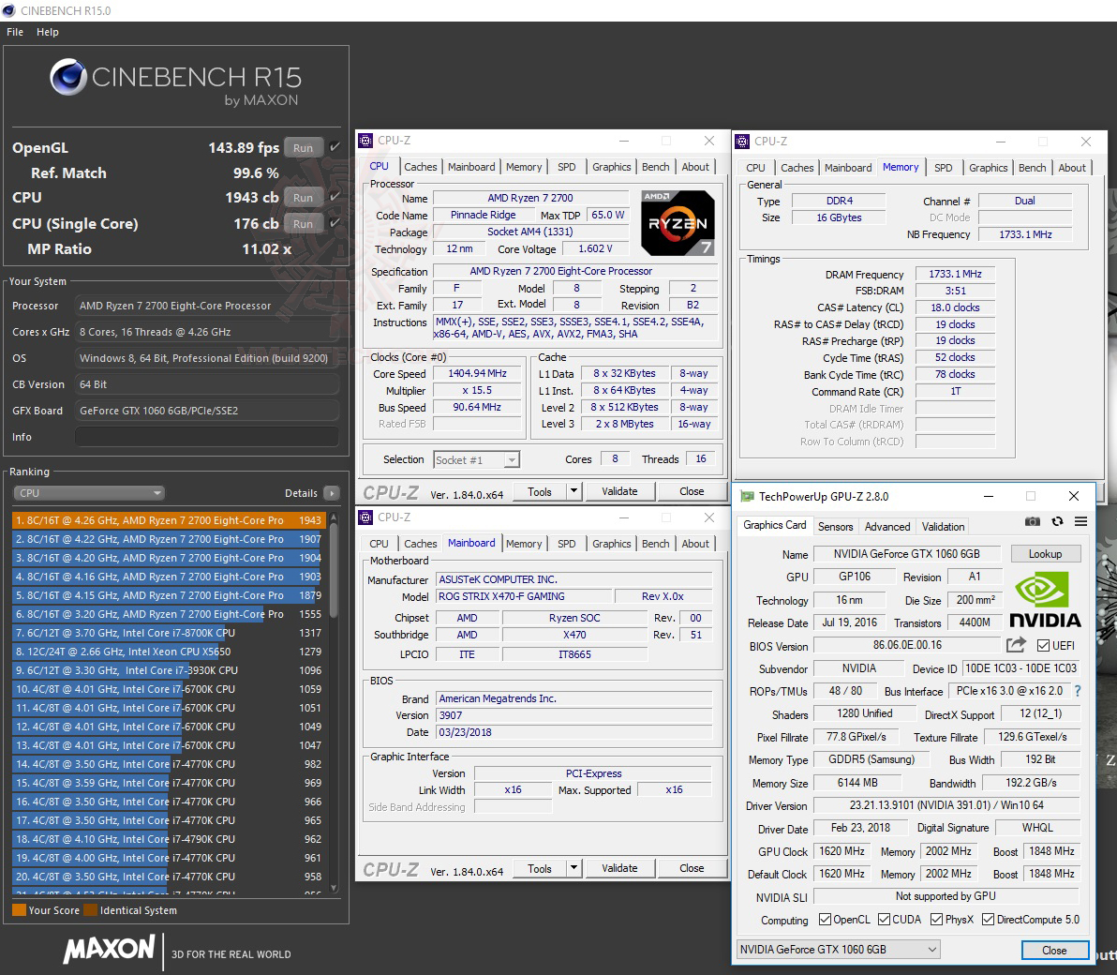
Task: Open the File menu in Cinebench
Action: [x=15, y=32]
